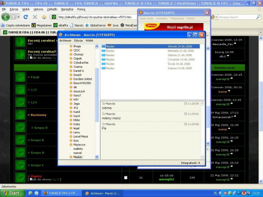This screenshot has height=197, width=263.
Task: Select conversation dated Środa 18.06.2008
Action: (x=150, y=64)
